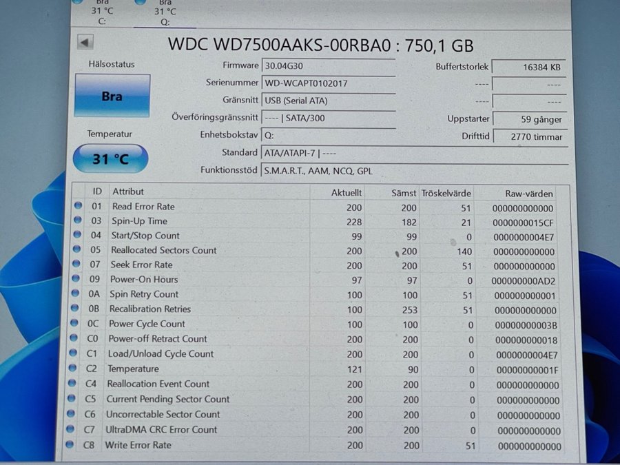Click the Buffertstorlek field showing 16384 KB
Screen dimensions: 620x465
(530, 68)
